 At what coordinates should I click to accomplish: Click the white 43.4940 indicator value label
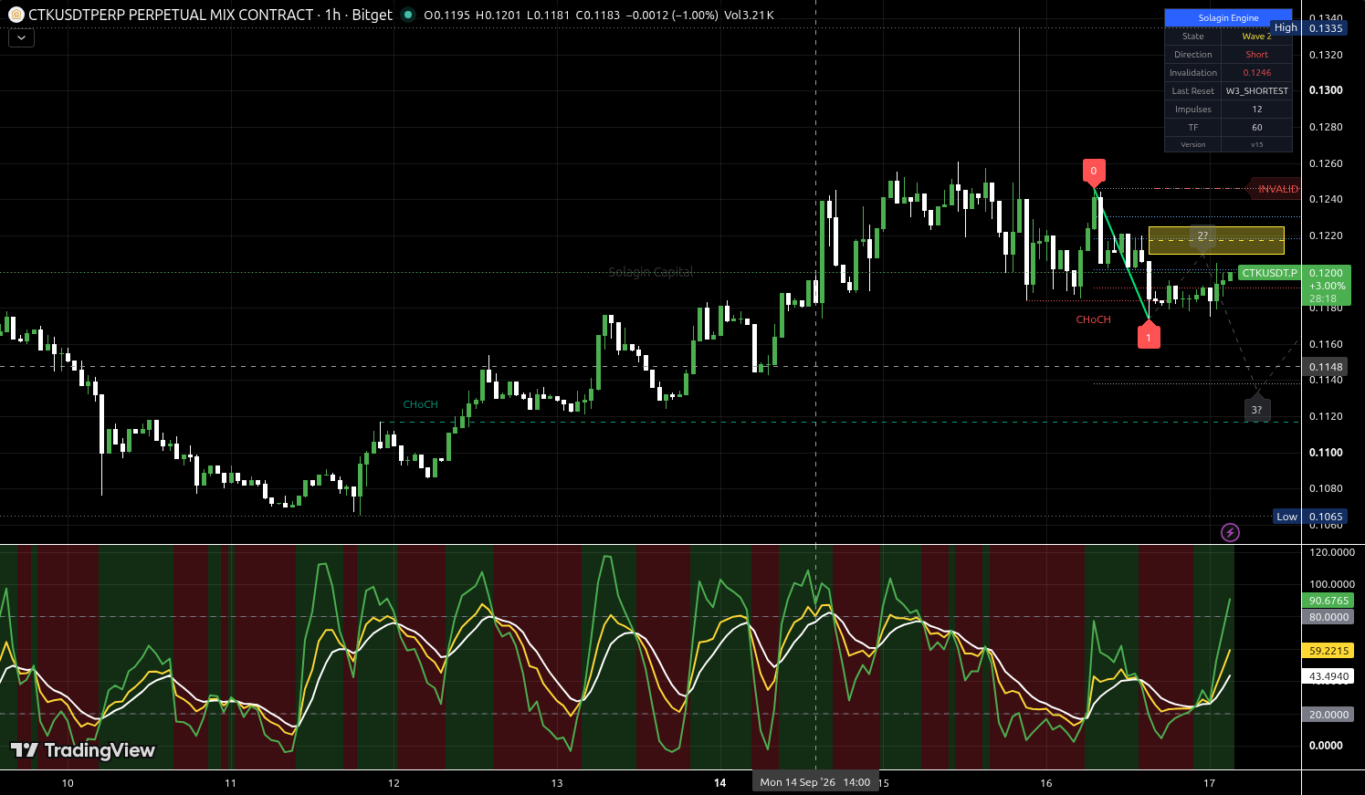tap(1328, 676)
